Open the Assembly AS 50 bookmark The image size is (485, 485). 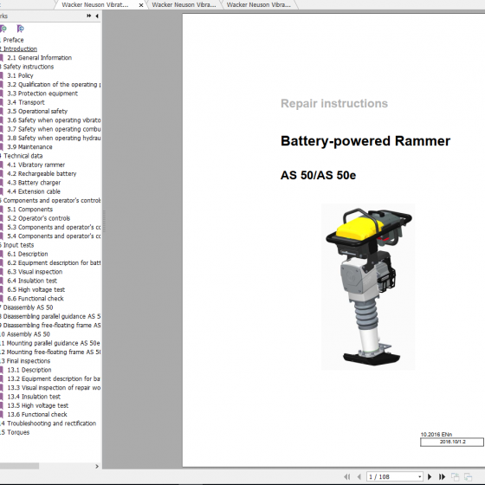coord(27,334)
